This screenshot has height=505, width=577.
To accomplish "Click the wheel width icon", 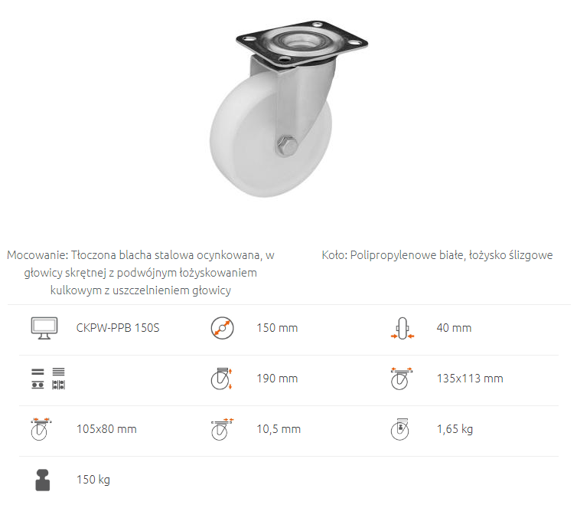I will point(403,328).
